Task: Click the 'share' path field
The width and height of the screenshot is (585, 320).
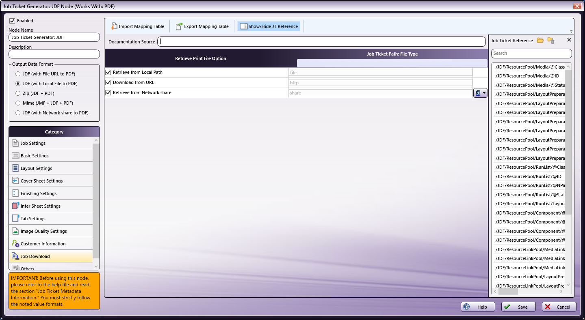Action: pyautogui.click(x=380, y=93)
